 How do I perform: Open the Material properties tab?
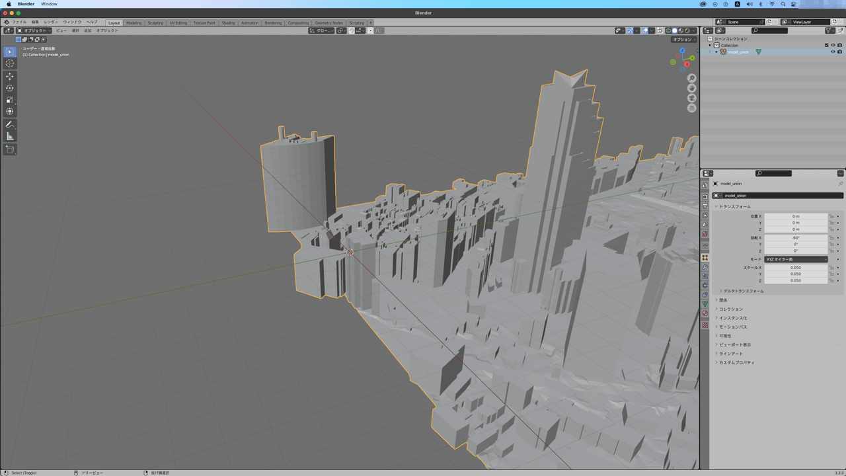click(705, 313)
